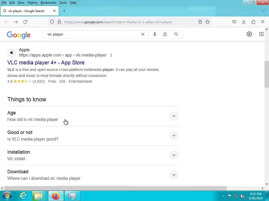Viewport: 269px width, 201px height.
Task: Select Firefox taskbar button
Action: click(x=56, y=196)
